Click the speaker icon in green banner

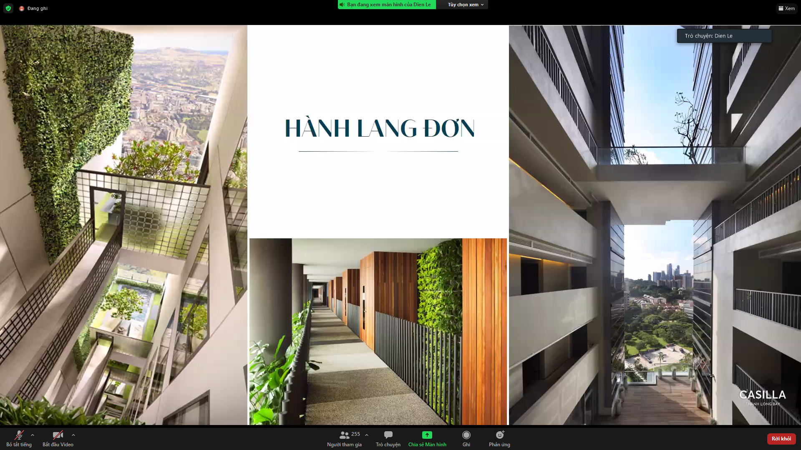click(342, 5)
